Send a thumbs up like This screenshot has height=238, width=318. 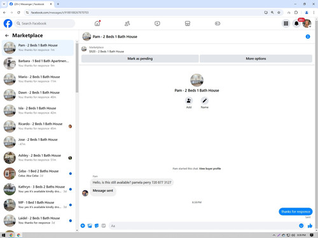310,226
